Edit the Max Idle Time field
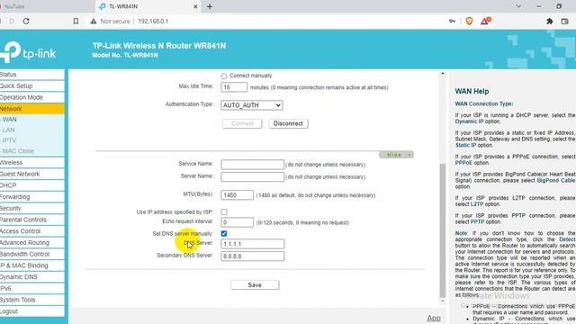 click(x=234, y=87)
